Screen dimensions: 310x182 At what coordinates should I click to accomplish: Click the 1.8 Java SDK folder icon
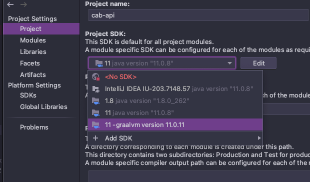pyautogui.click(x=96, y=101)
